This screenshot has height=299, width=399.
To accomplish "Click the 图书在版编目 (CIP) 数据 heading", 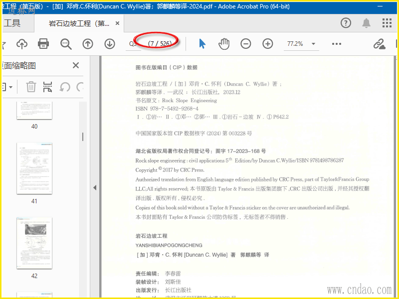I will [167, 67].
